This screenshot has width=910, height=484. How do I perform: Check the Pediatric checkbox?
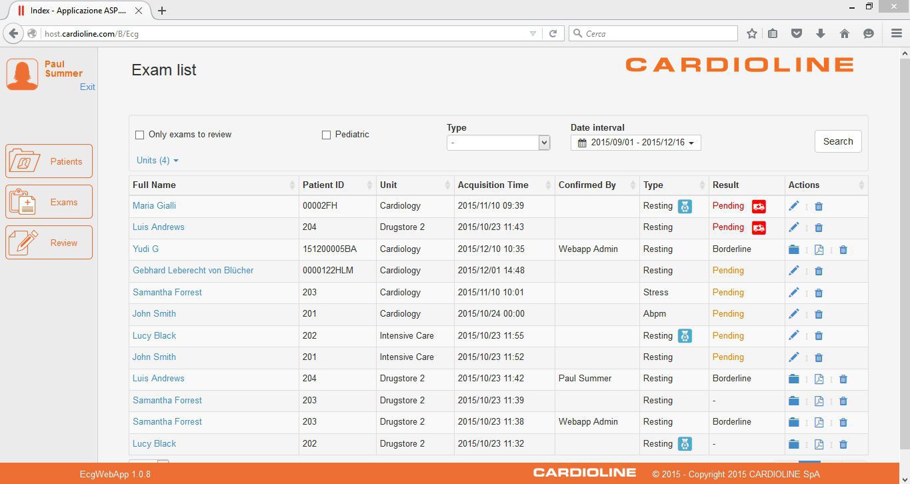pos(326,134)
